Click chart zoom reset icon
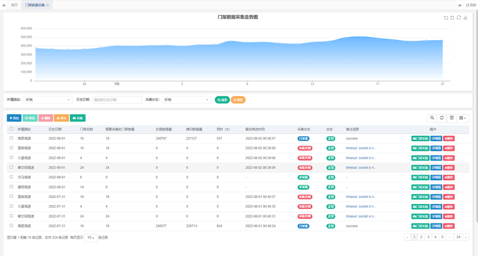Image resolution: width=478 pixels, height=256 pixels. click(452, 18)
